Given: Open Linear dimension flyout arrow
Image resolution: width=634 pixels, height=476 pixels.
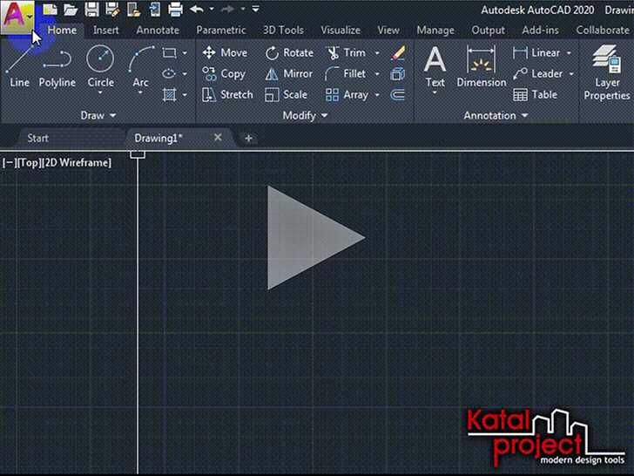Looking at the screenshot, I should [x=569, y=53].
